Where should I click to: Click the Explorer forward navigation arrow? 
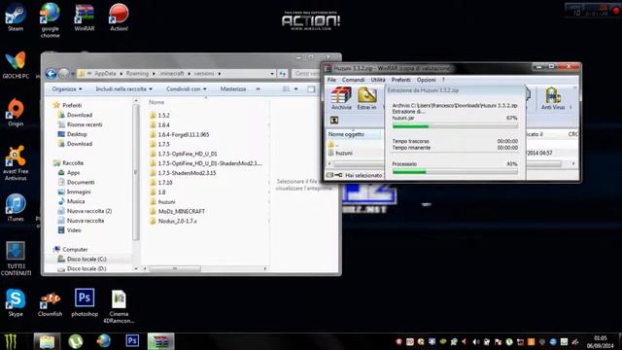click(63, 74)
